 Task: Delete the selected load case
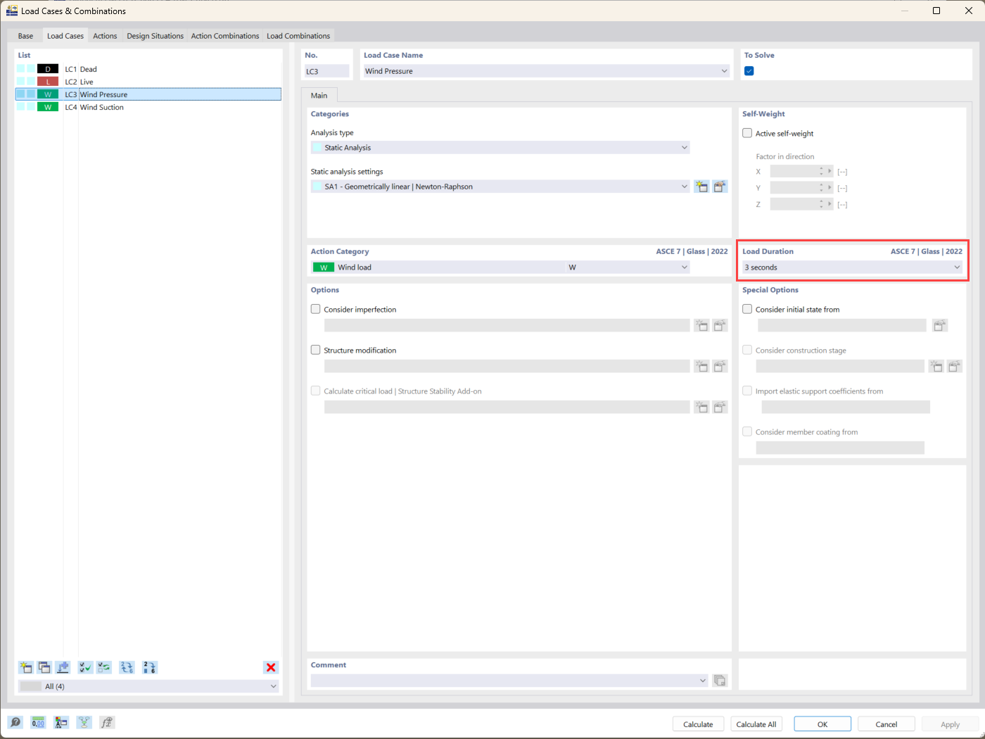(x=271, y=667)
